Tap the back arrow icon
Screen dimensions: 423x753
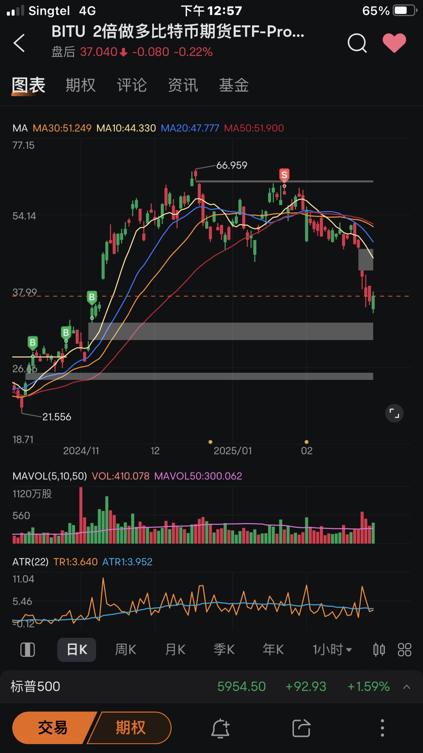(x=19, y=43)
